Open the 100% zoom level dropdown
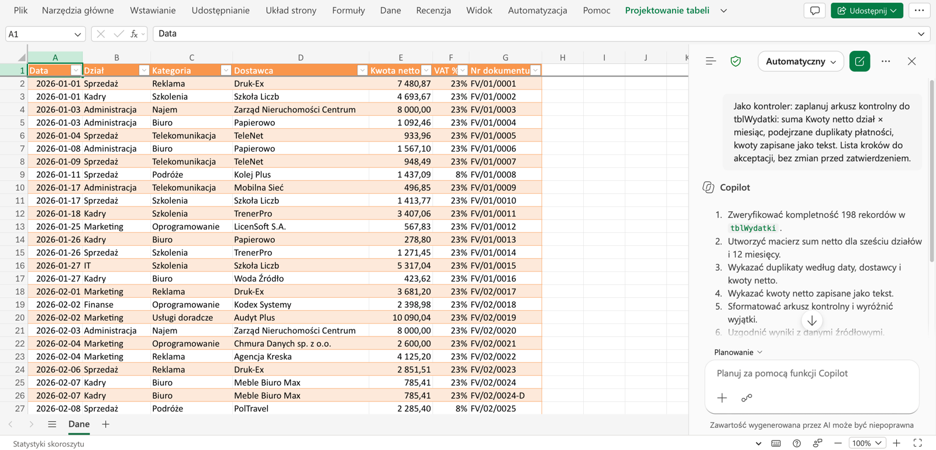Viewport: 936px width, 450px height. [x=866, y=443]
